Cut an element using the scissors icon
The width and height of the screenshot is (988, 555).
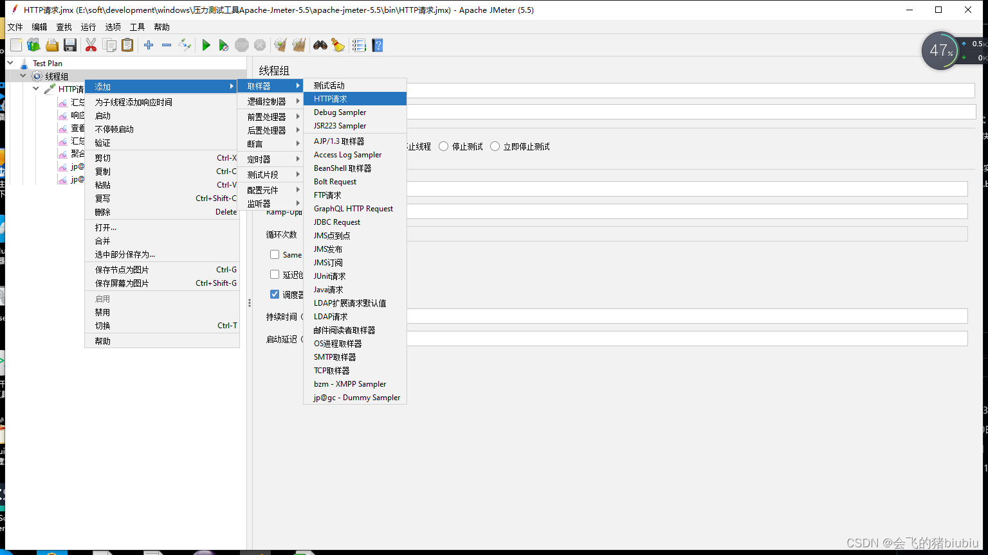pyautogui.click(x=91, y=45)
